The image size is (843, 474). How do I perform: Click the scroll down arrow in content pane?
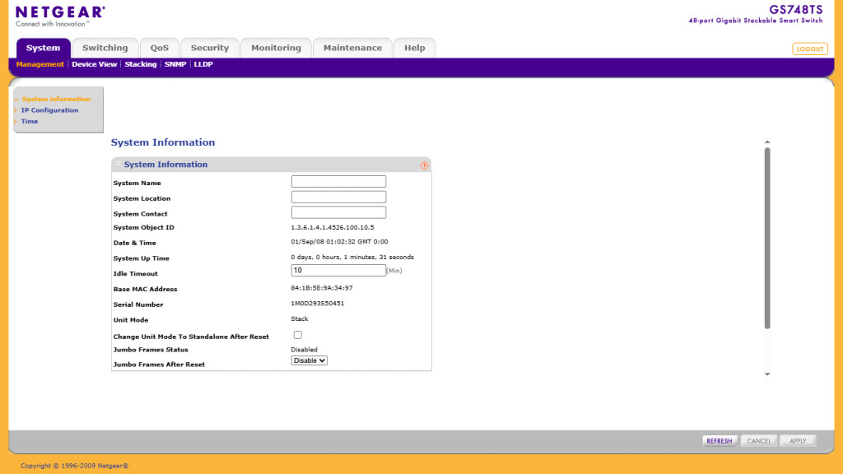click(x=767, y=374)
